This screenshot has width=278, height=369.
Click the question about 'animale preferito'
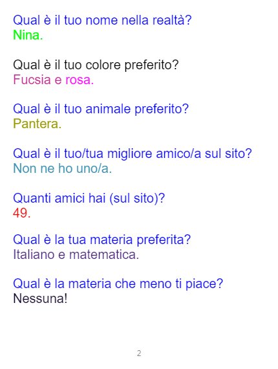coord(101,109)
